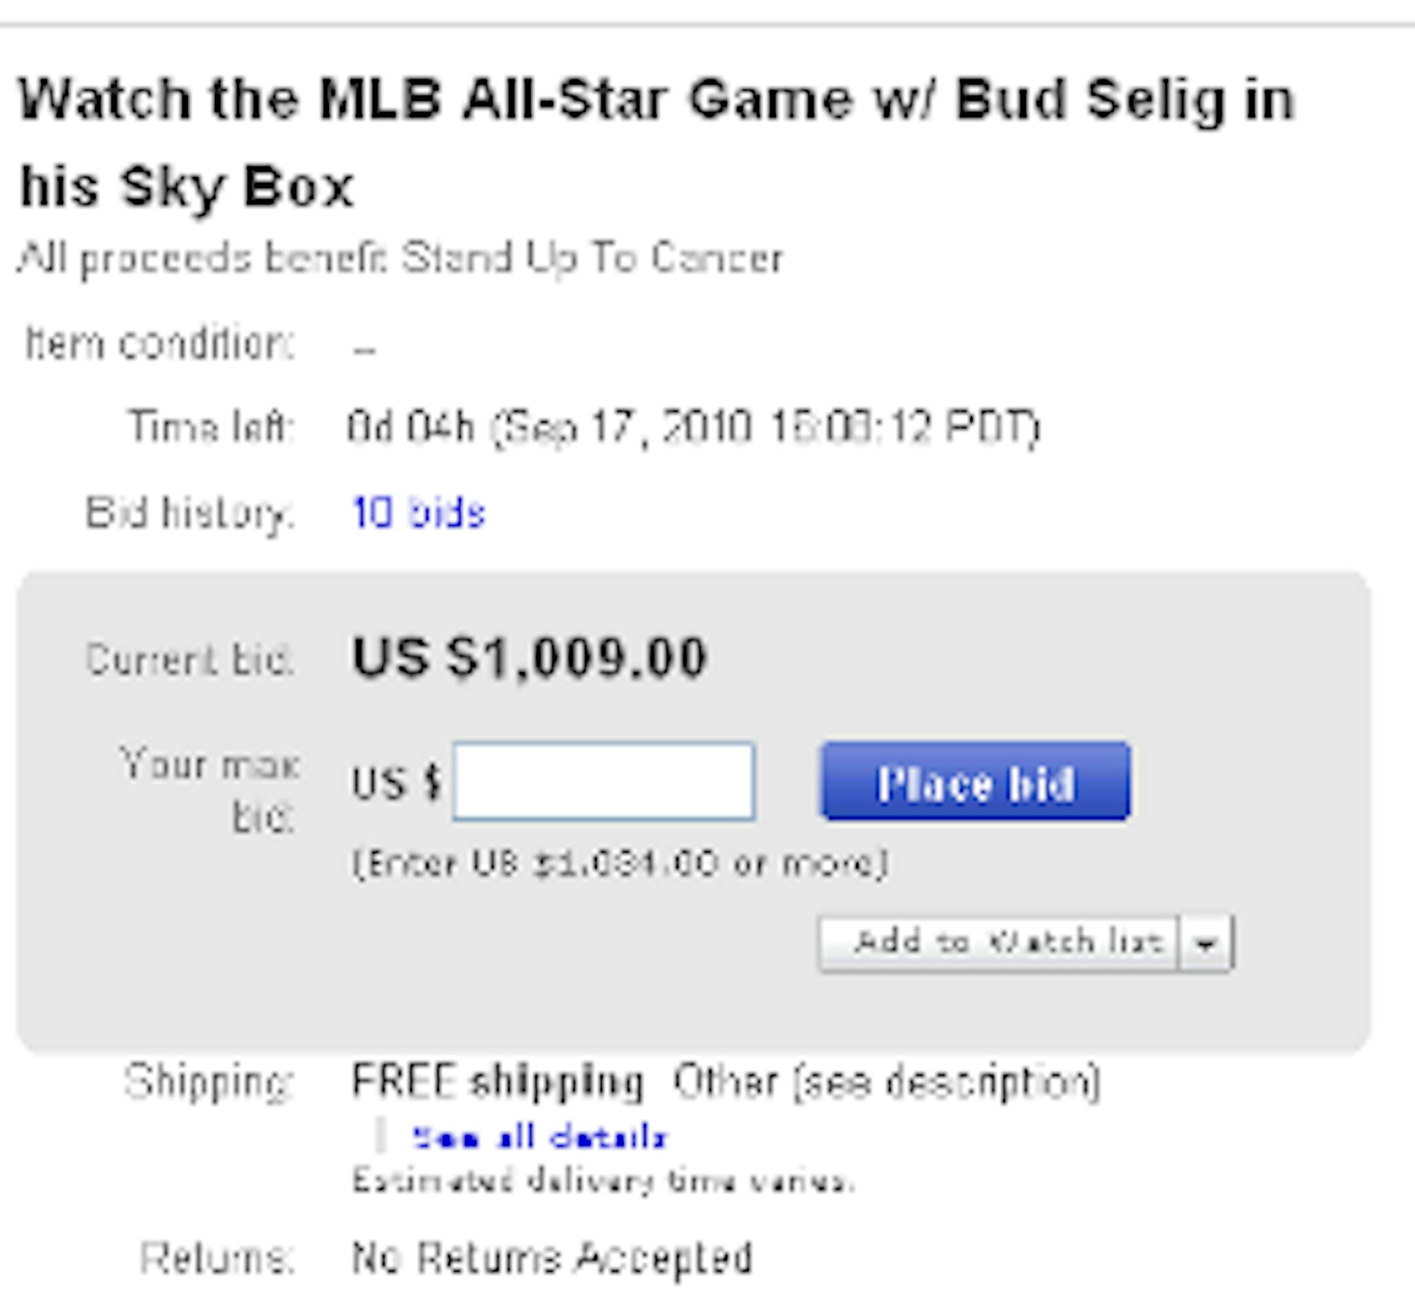Click the US $1,009.00 current bid amount
This screenshot has height=1301, width=1415.
[x=529, y=658]
